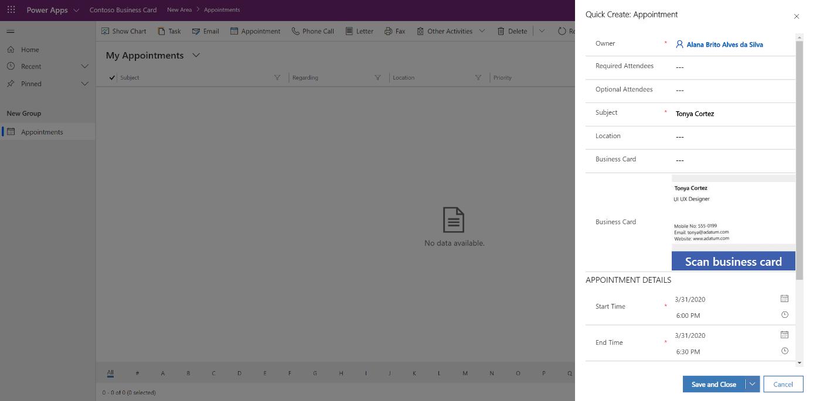Click the Pinned pin icon

[11, 84]
